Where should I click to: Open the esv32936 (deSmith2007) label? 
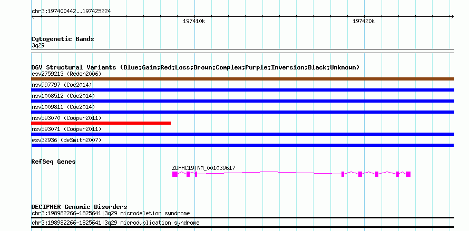[x=66, y=140]
